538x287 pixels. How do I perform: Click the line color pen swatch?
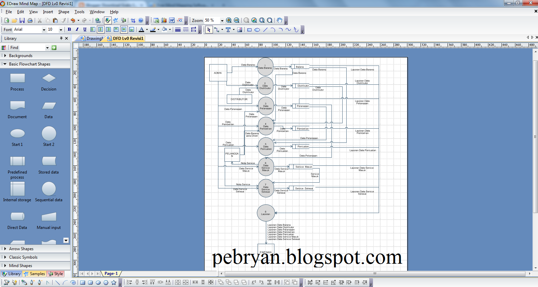pyautogui.click(x=153, y=30)
